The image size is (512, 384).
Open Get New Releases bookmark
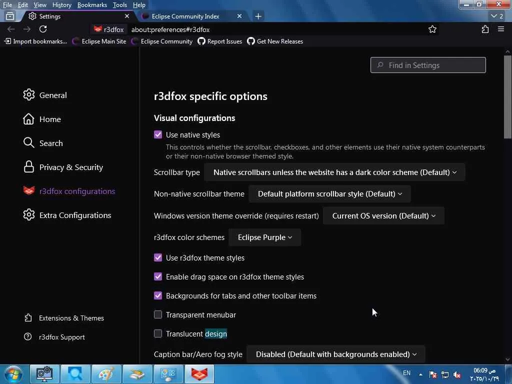click(275, 41)
